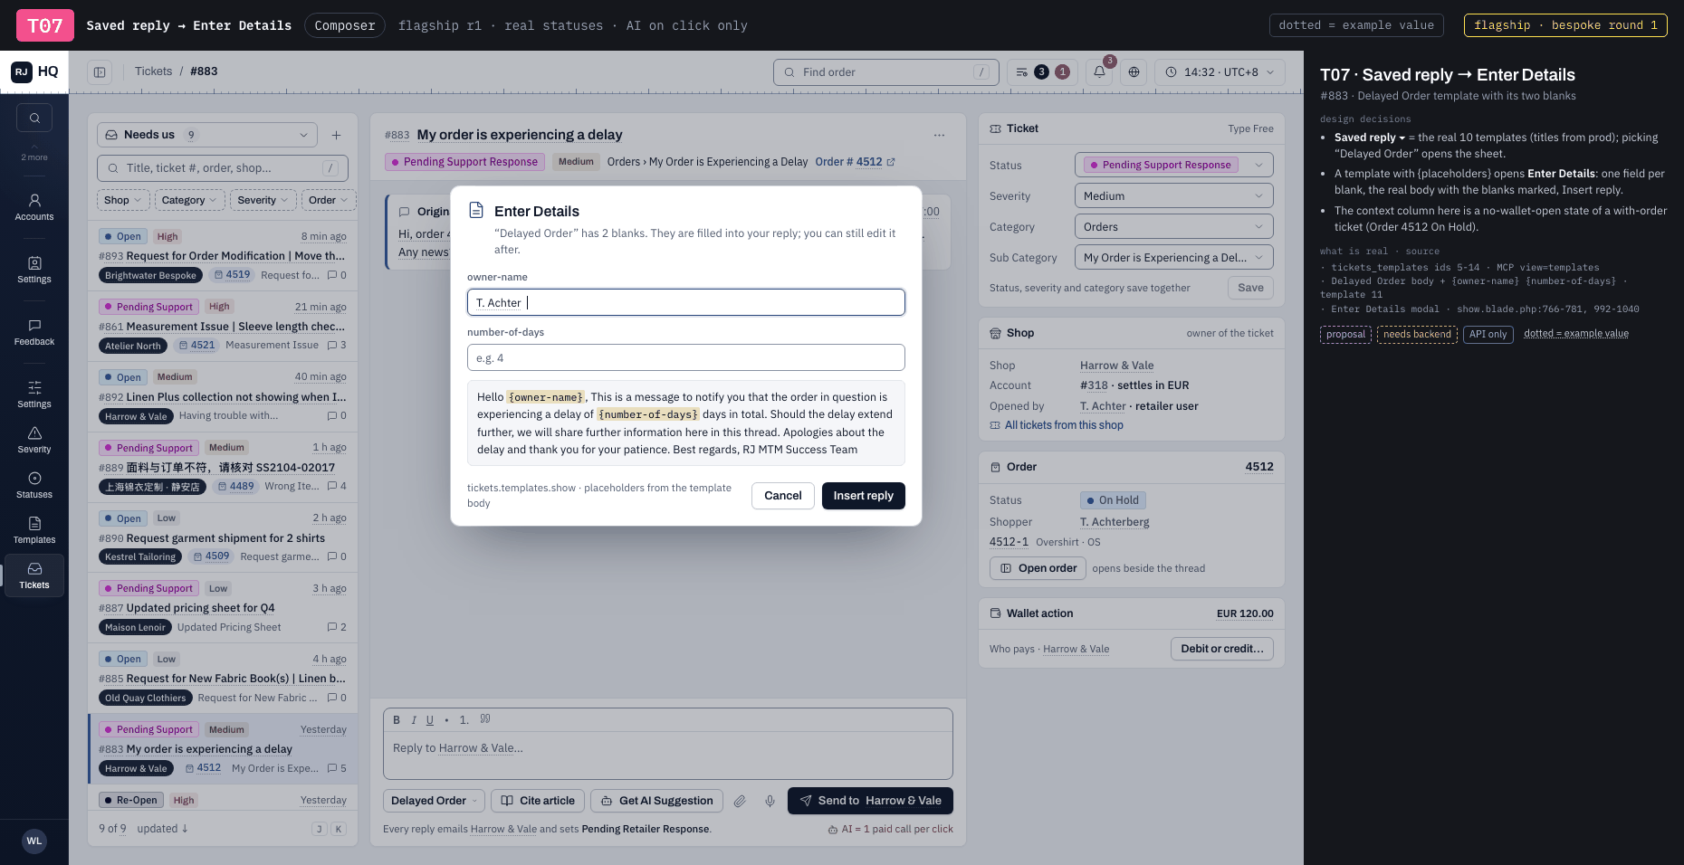
Task: Toggle italic formatting in reply editor
Action: [x=414, y=720]
